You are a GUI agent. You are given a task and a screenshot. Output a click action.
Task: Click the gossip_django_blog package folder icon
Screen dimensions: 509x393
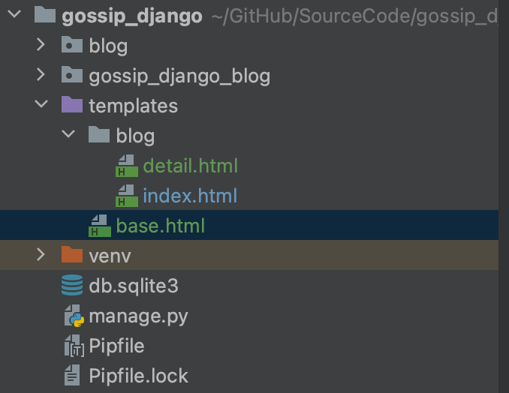72,74
